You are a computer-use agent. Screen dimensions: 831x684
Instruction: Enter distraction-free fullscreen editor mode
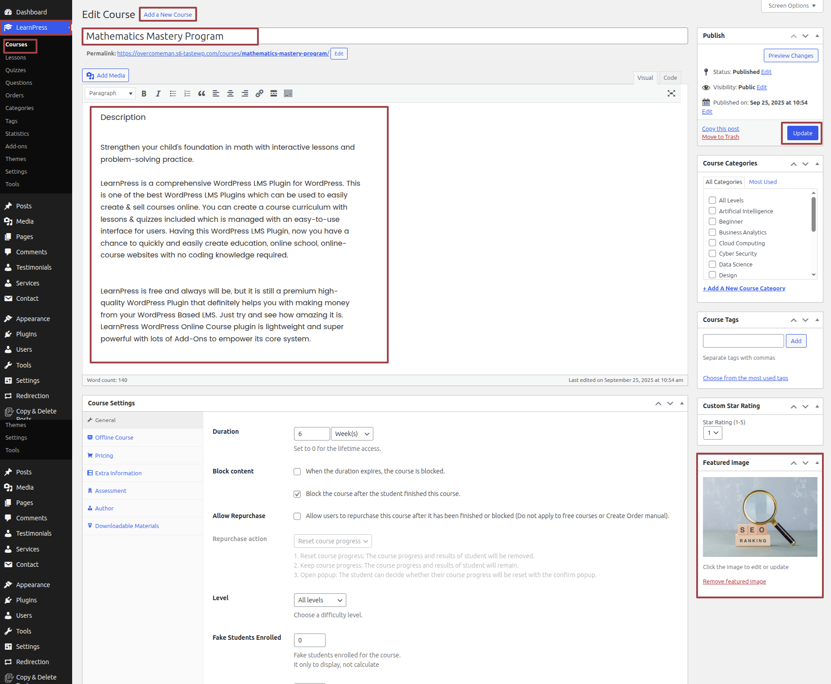(x=671, y=93)
